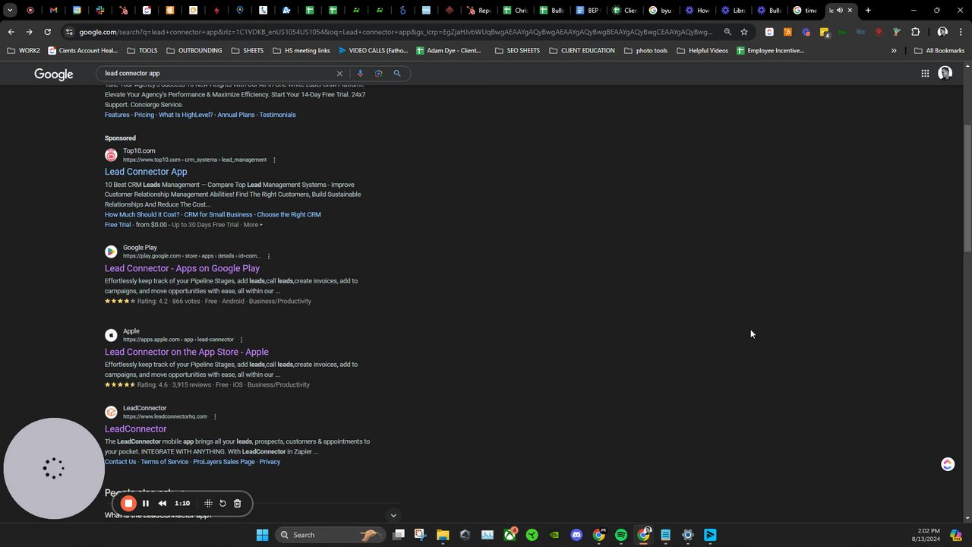Show hidden bookmarks with the double chevron
This screenshot has width=972, height=547.
[x=894, y=51]
